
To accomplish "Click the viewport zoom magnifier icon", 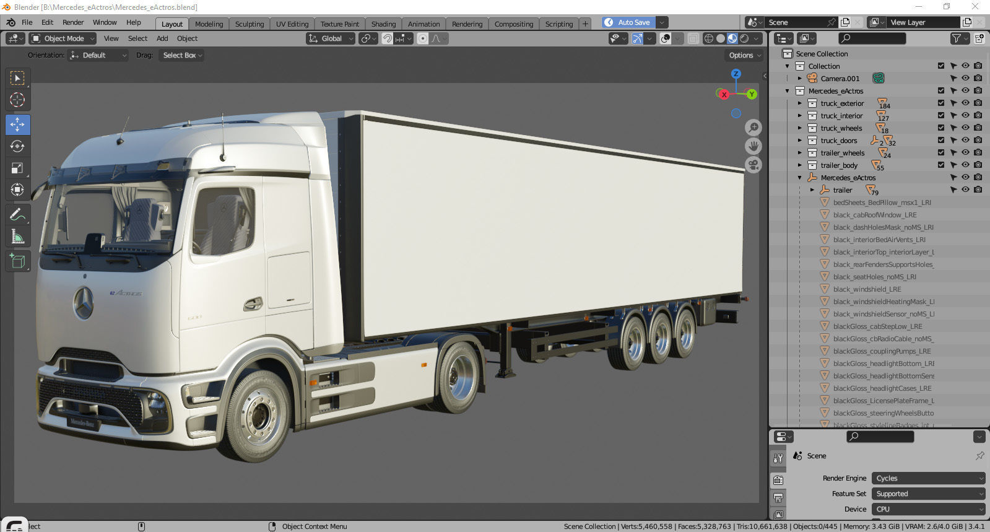I will coord(753,128).
